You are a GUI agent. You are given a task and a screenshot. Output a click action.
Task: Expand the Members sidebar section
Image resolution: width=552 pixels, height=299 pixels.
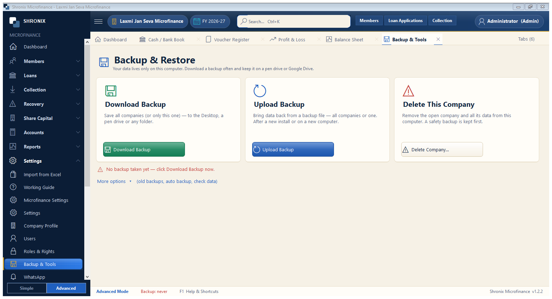click(45, 61)
